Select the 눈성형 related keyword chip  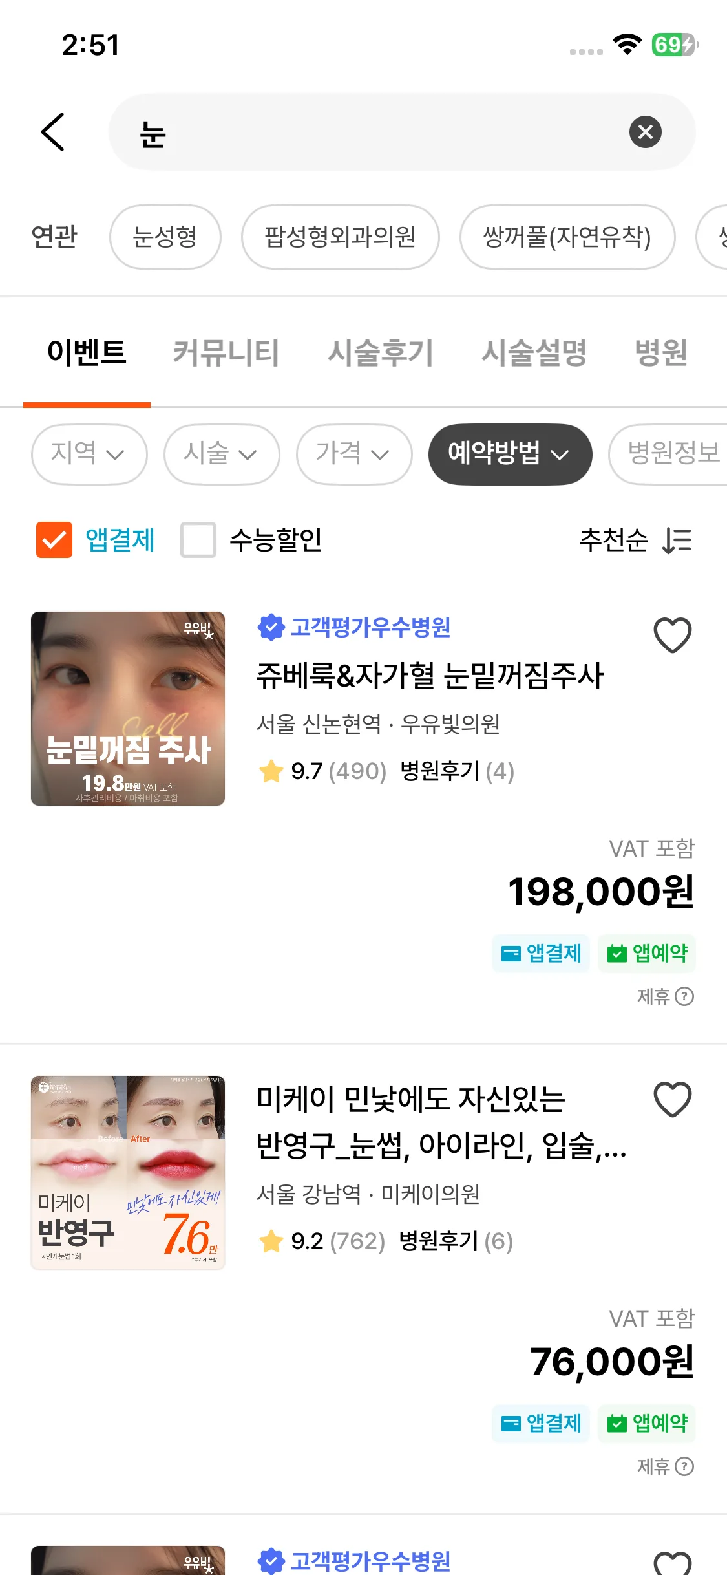(x=165, y=237)
